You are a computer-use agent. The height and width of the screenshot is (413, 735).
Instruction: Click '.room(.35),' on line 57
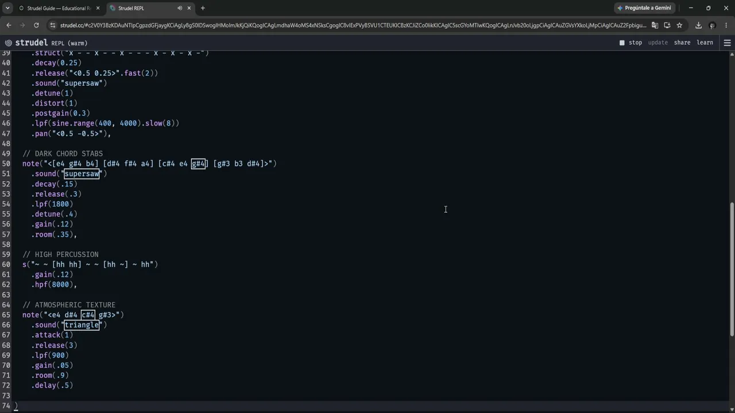coord(54,235)
